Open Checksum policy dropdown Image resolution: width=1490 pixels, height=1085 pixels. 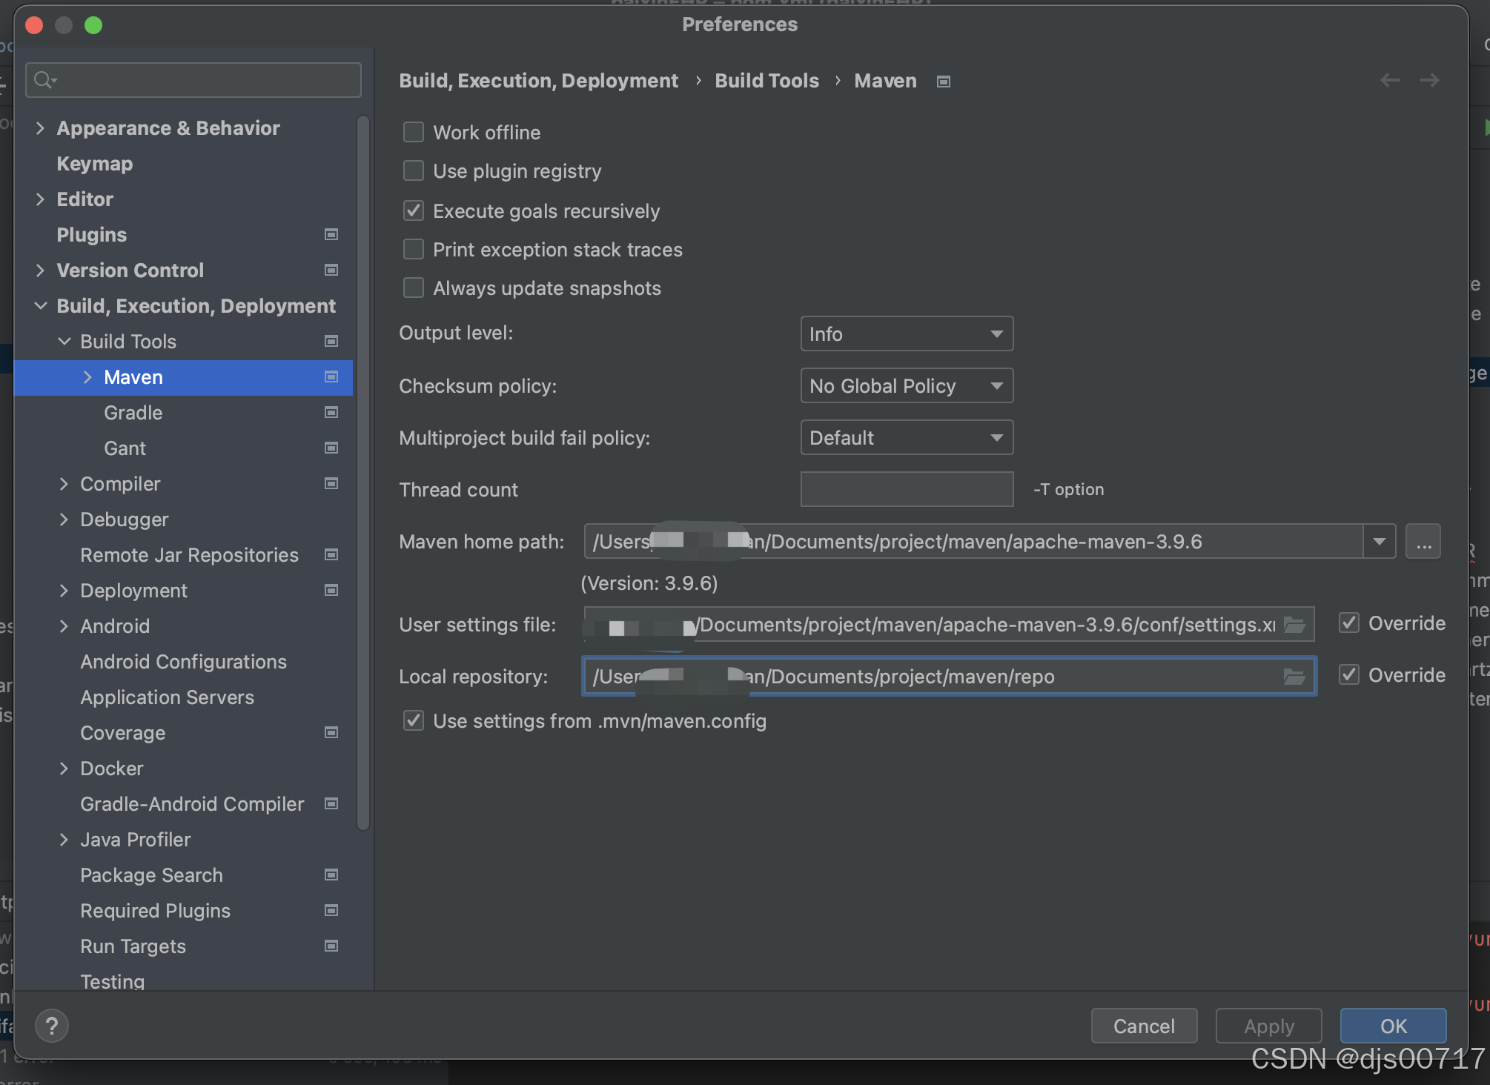point(907,386)
